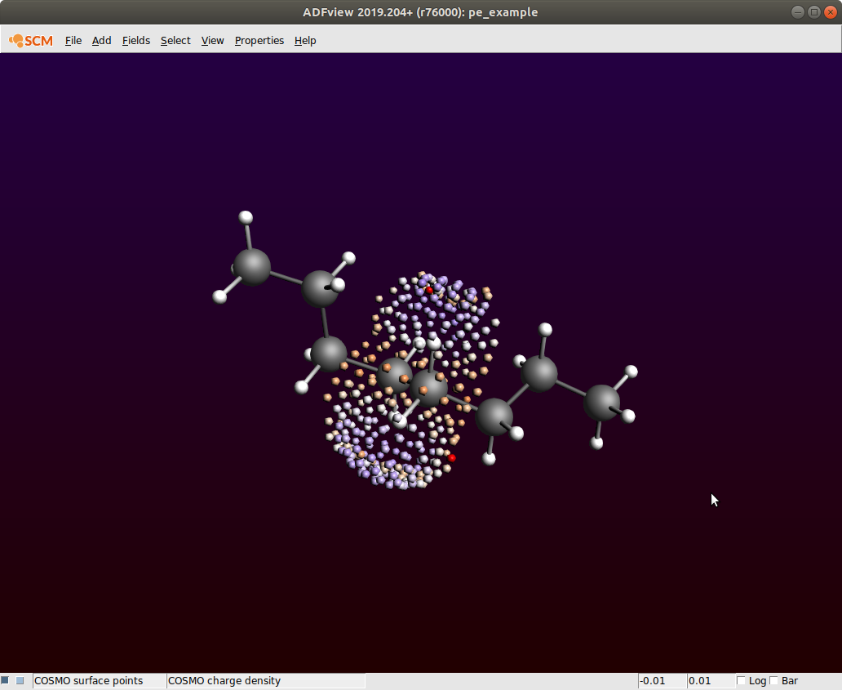Open the COSMO surface points selector
The width and height of the screenshot is (842, 690).
tap(99, 680)
